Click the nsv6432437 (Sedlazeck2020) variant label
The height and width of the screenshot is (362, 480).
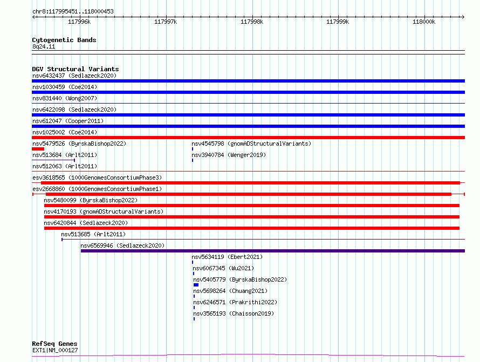pyautogui.click(x=74, y=76)
